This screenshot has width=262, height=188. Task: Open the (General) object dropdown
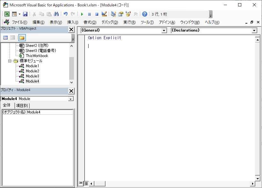point(164,30)
